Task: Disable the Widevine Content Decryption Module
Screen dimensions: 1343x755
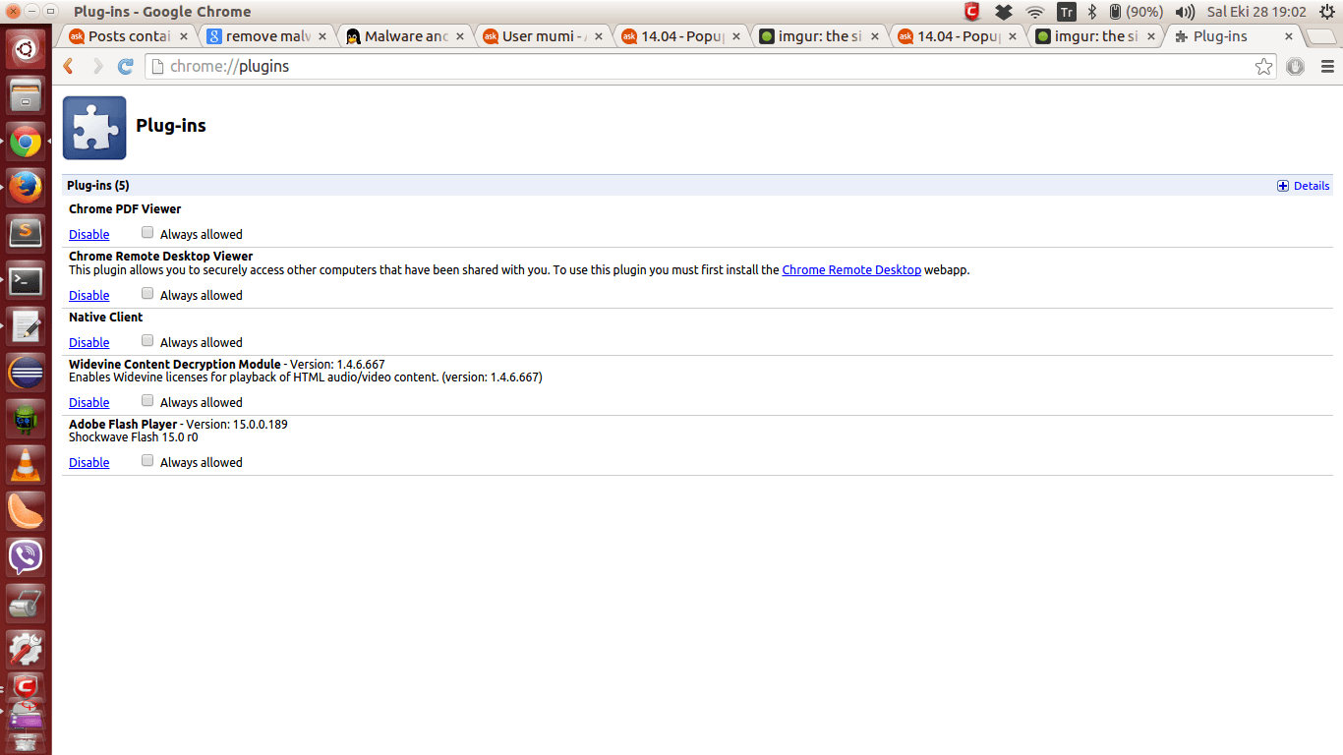Action: pos(88,403)
